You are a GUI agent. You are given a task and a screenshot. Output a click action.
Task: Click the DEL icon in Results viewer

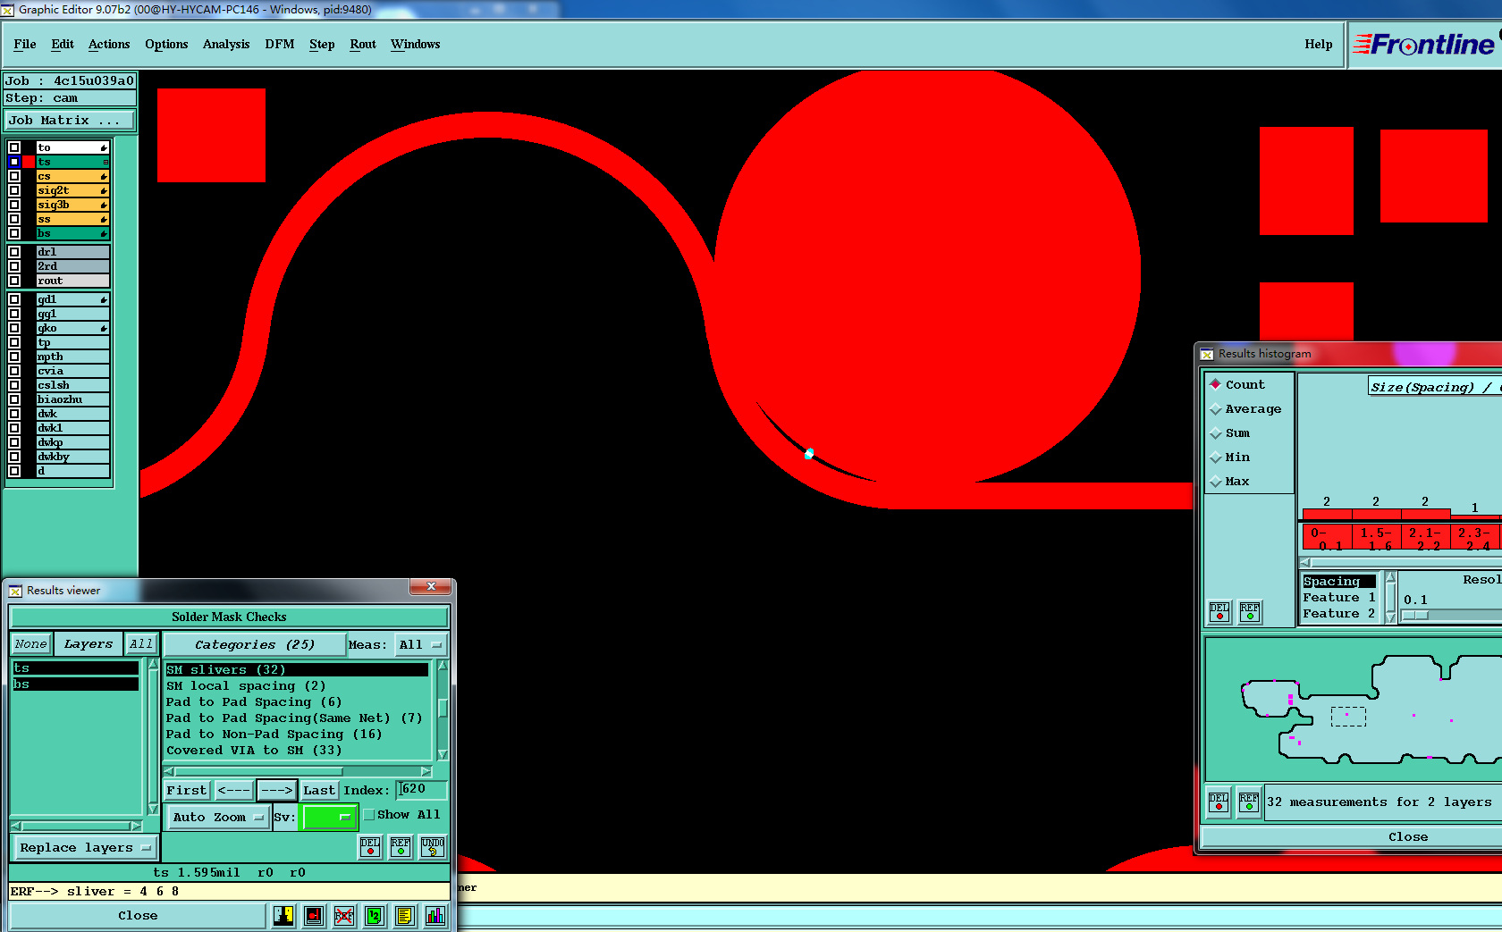pos(370,846)
